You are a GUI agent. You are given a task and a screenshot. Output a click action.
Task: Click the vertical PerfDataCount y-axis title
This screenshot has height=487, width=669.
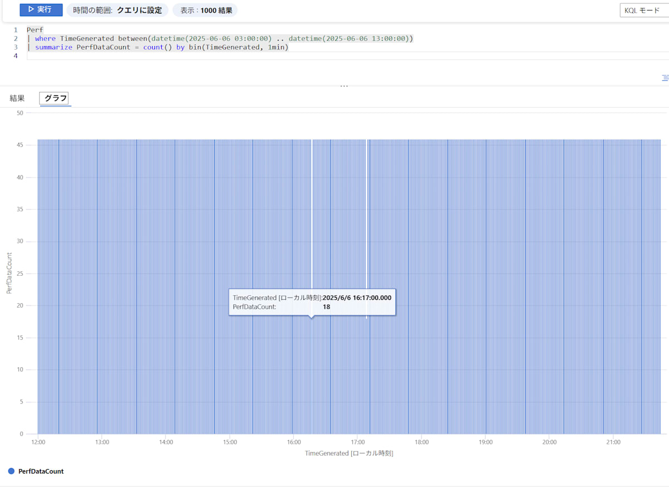coord(9,273)
